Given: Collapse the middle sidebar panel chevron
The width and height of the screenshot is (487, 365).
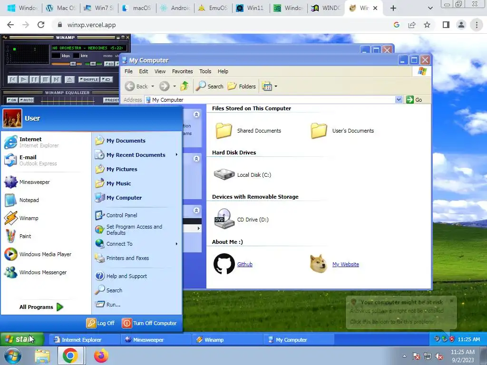Looking at the screenshot, I should 196,159.
